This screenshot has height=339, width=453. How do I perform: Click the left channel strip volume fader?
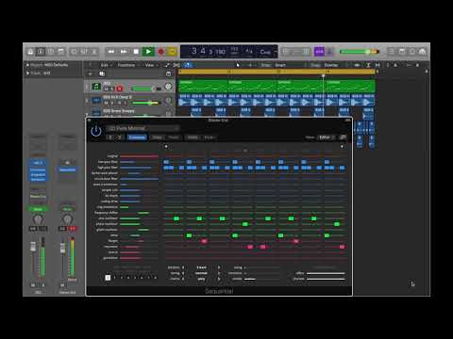pyautogui.click(x=33, y=247)
